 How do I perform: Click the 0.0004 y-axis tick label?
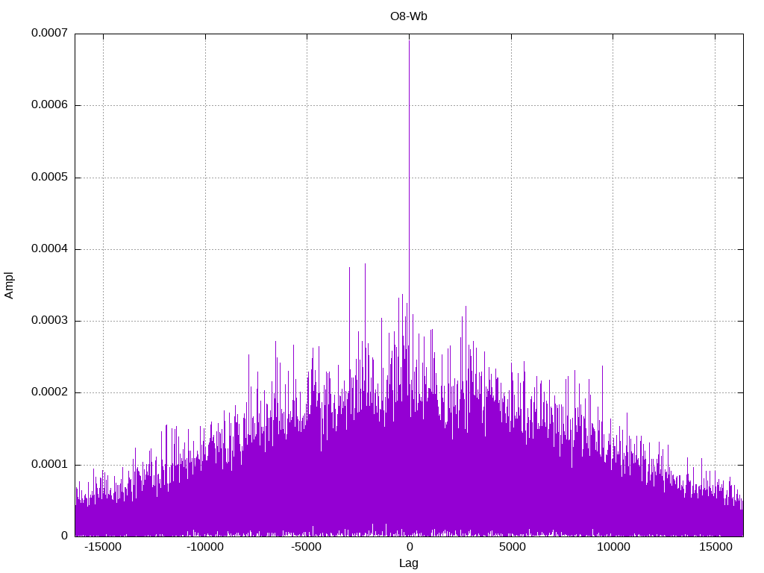(49, 249)
